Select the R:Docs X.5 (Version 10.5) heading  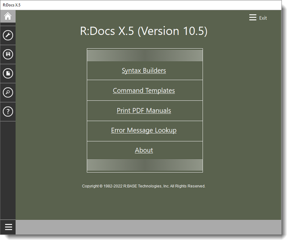[144, 31]
